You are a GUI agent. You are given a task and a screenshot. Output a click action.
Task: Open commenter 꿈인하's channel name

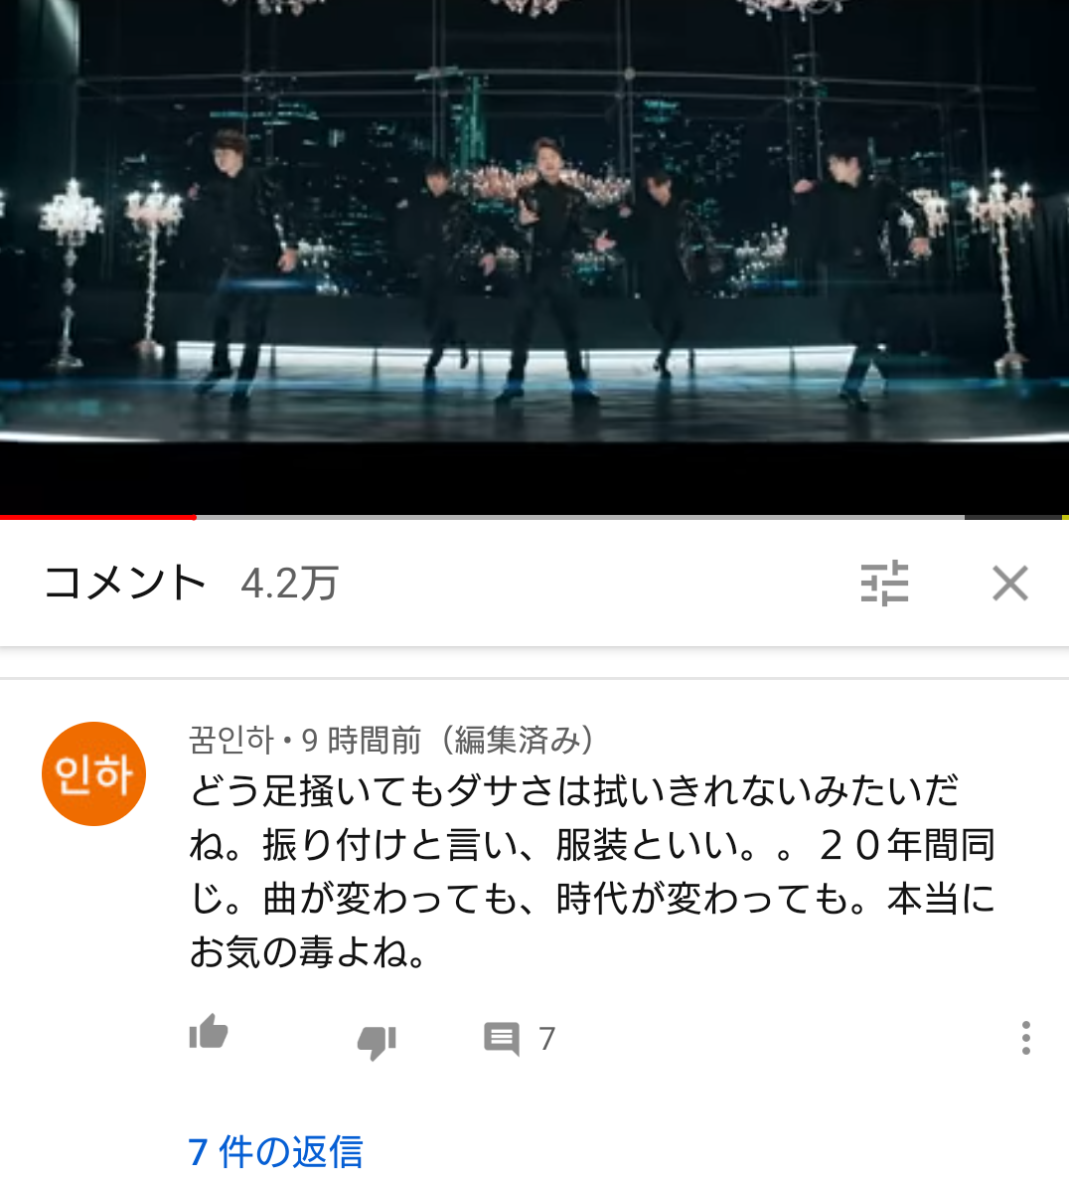[x=231, y=741]
